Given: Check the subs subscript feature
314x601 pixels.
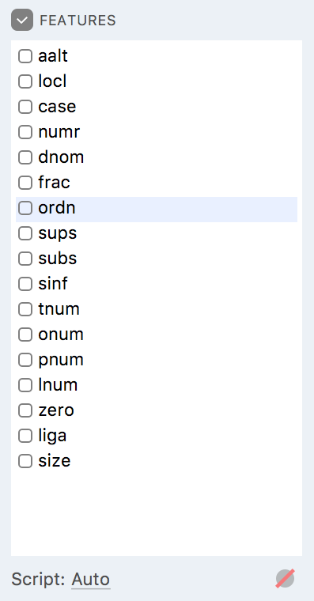Looking at the screenshot, I should 25,259.
